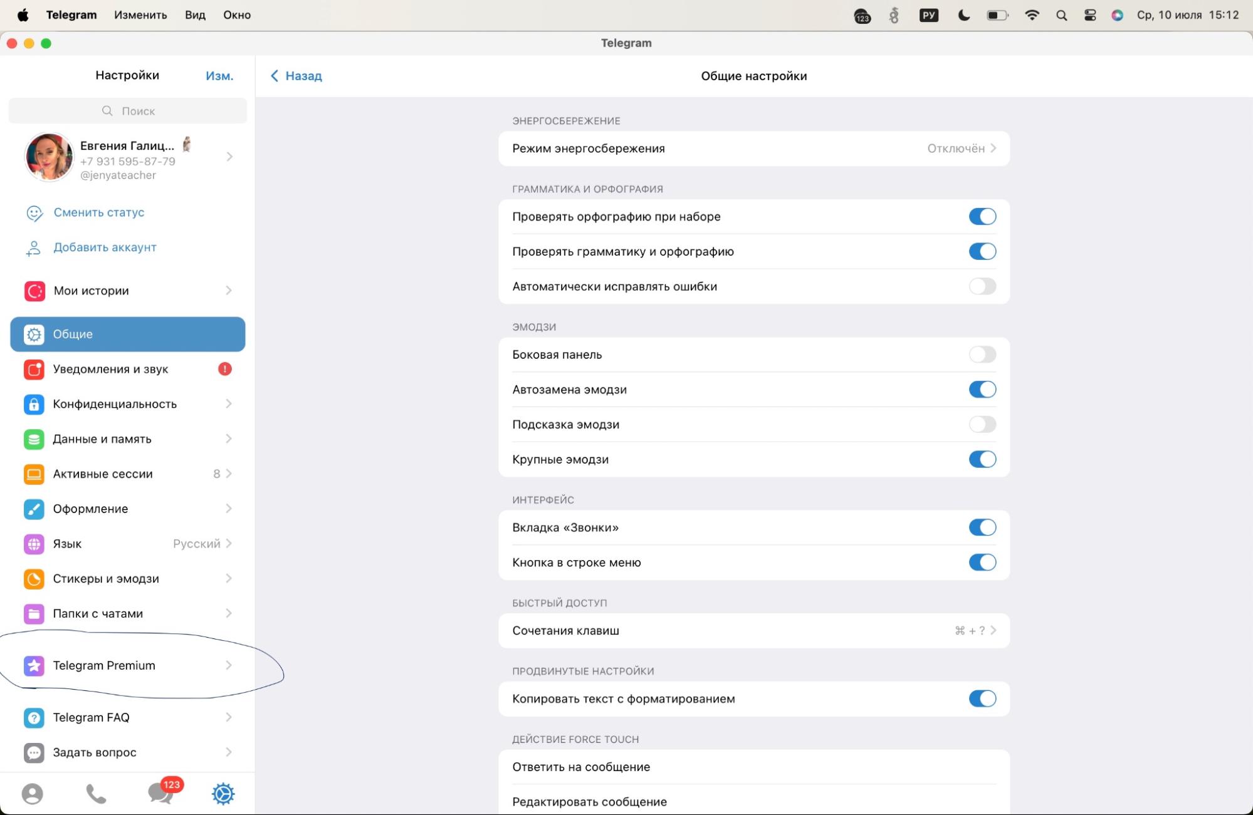Click the Wi-Fi icon in menu bar
Viewport: 1253px width, 815px height.
(x=1032, y=15)
